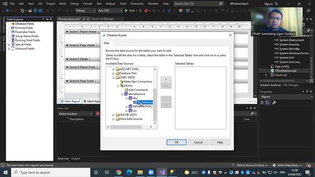Open the Windows Start menu

click(x=5, y=173)
